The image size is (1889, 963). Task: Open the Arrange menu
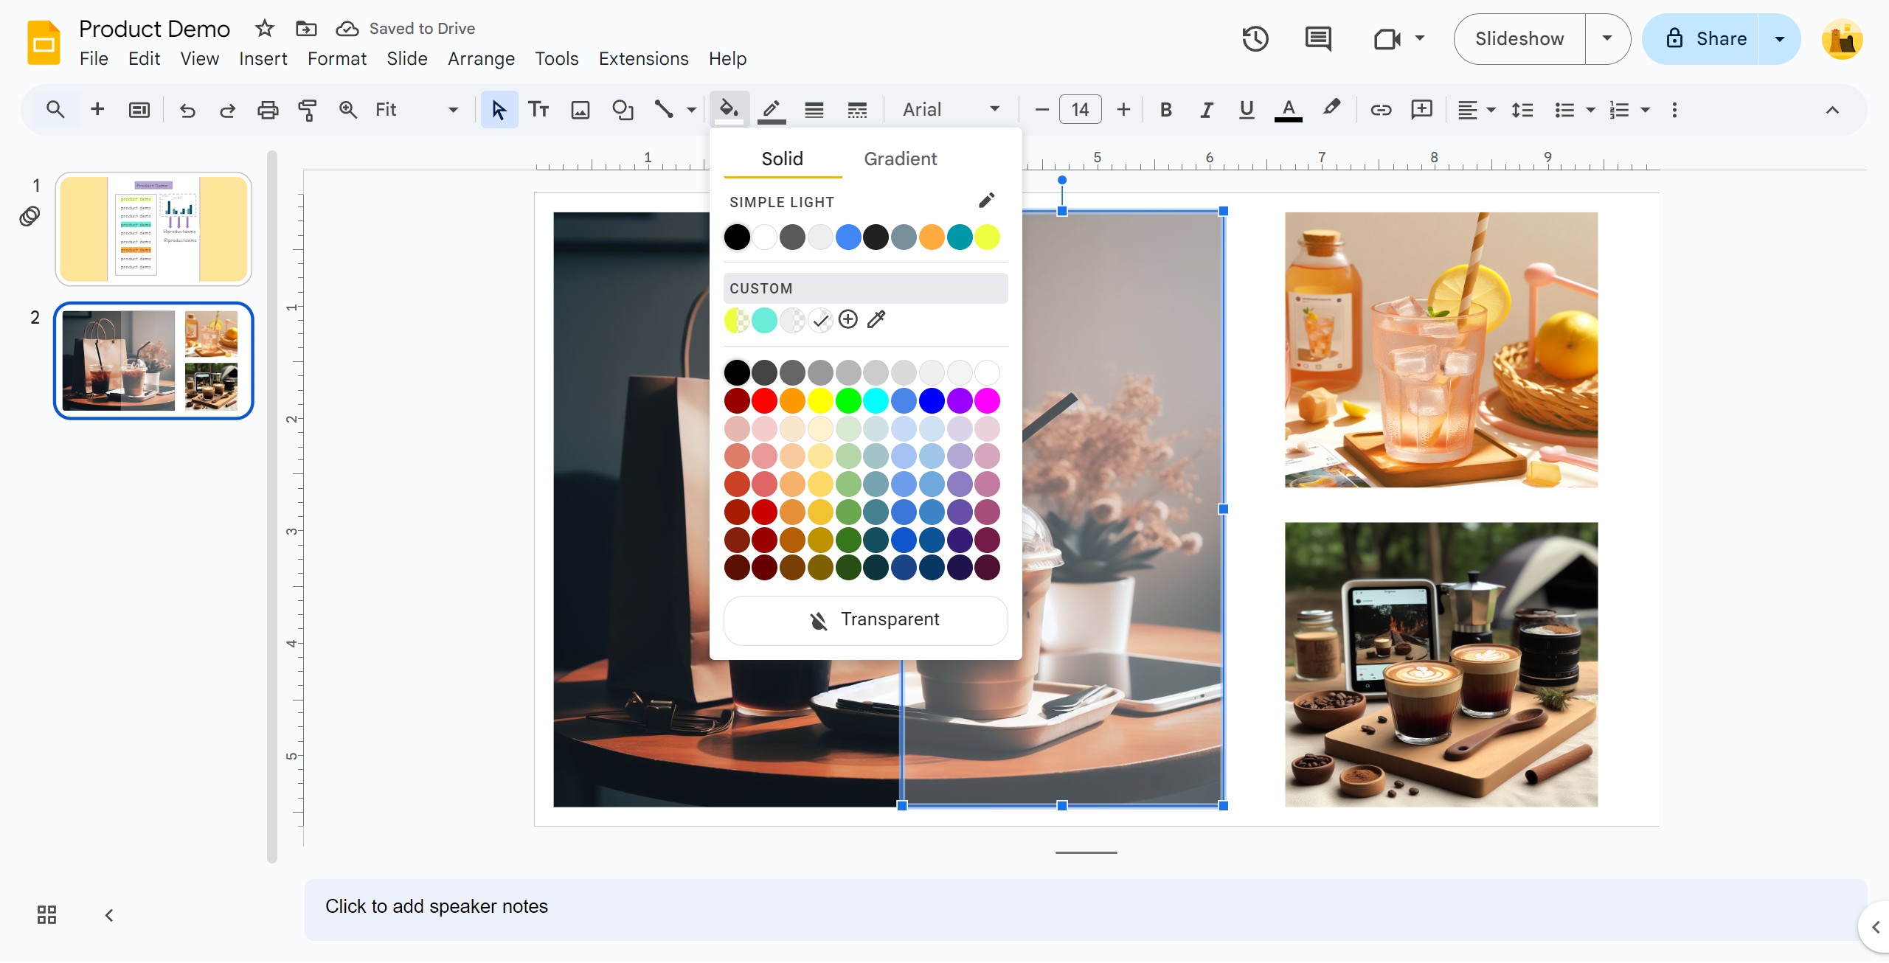(x=481, y=58)
